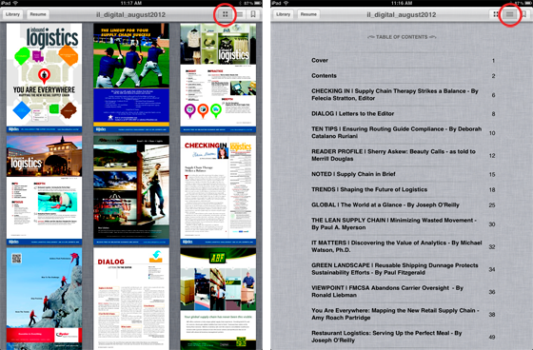
Task: Open ABF advertisement page thumbnail
Action: (218, 299)
